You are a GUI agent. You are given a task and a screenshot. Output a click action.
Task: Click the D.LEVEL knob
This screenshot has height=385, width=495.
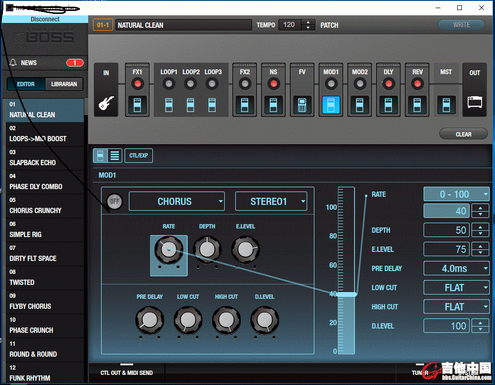click(265, 320)
